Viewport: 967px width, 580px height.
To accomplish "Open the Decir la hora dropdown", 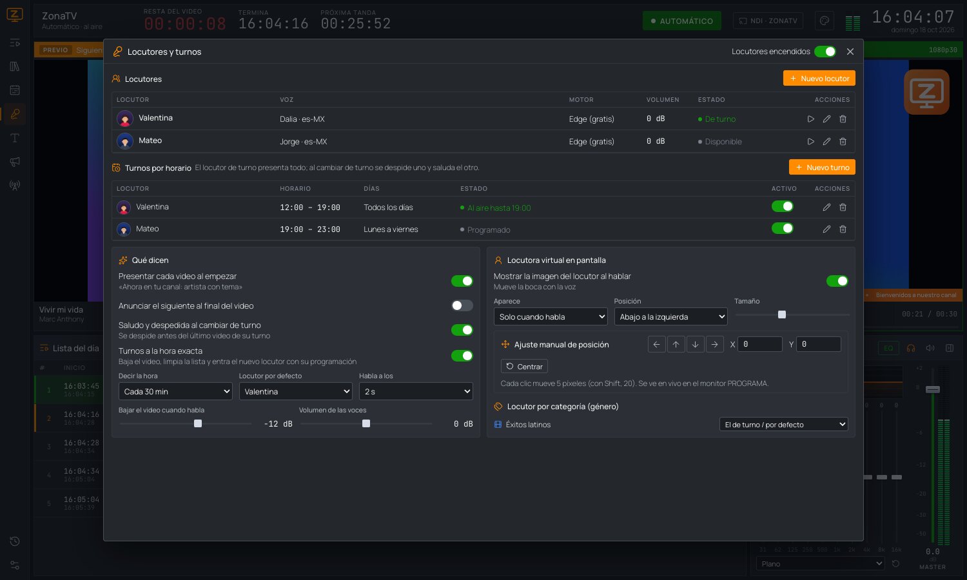I will (175, 391).
